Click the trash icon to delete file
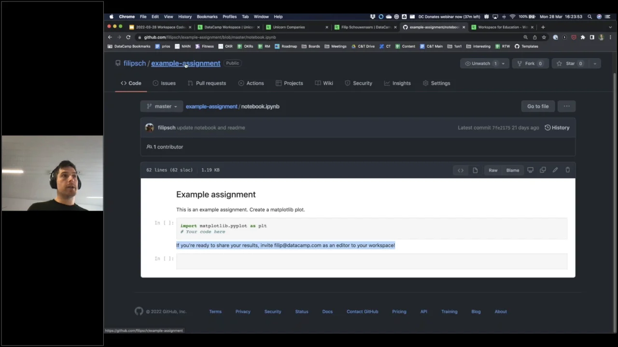 (x=568, y=170)
